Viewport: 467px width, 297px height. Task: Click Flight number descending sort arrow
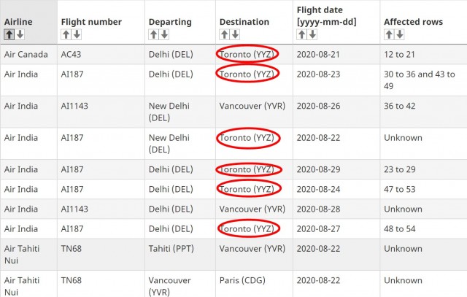tap(77, 34)
